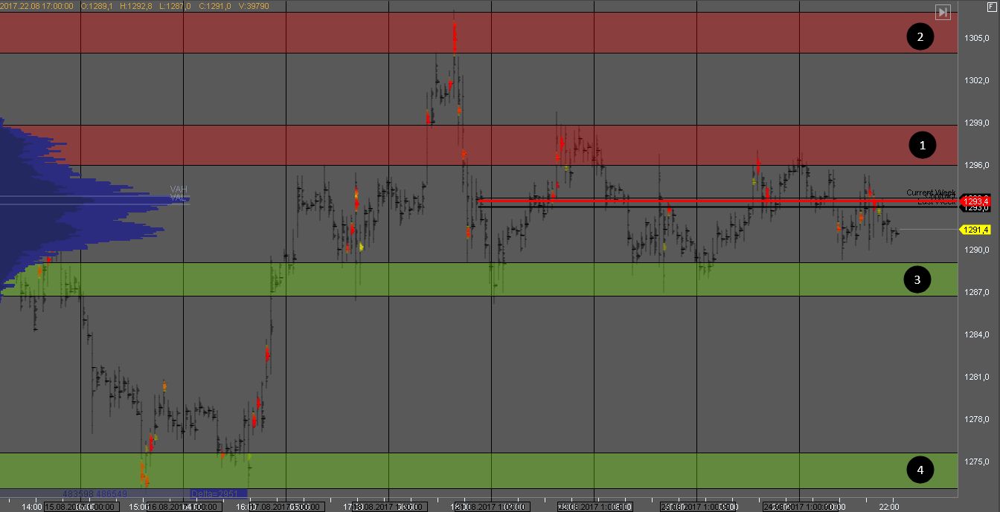Click the 14:00 label on time axis
The image size is (1000, 512).
point(31,507)
